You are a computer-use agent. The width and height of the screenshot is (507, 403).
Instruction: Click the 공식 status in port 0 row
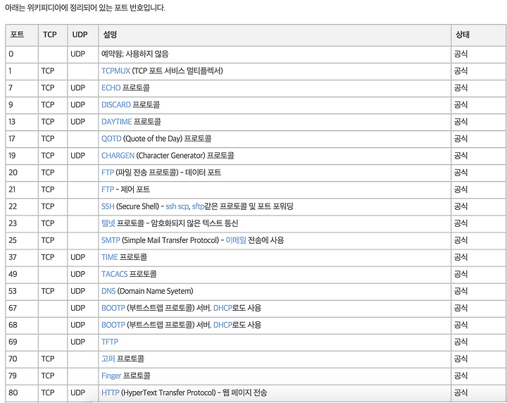[461, 54]
